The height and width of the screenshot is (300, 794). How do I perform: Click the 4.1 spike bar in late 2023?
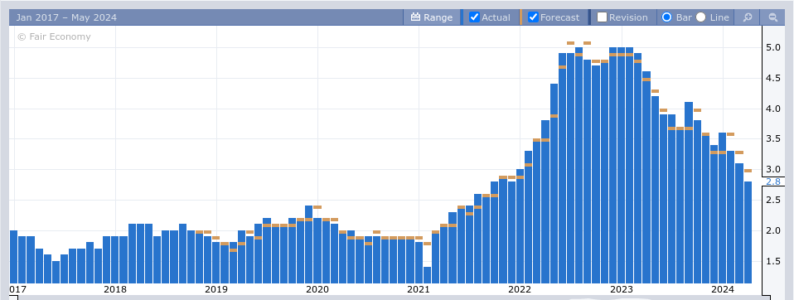[689, 193]
